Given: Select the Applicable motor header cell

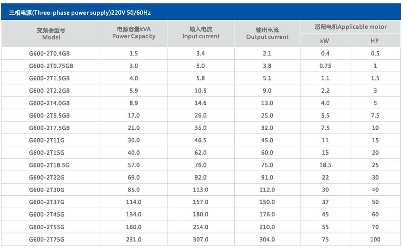Looking at the screenshot, I should [351, 26].
